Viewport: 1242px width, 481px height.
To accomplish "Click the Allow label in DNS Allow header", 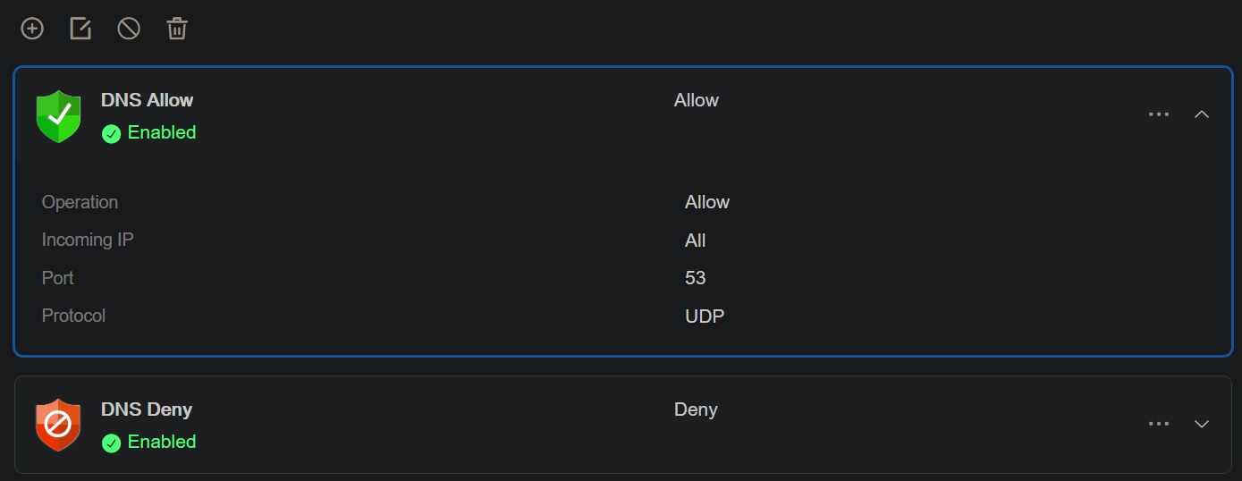I will click(697, 100).
